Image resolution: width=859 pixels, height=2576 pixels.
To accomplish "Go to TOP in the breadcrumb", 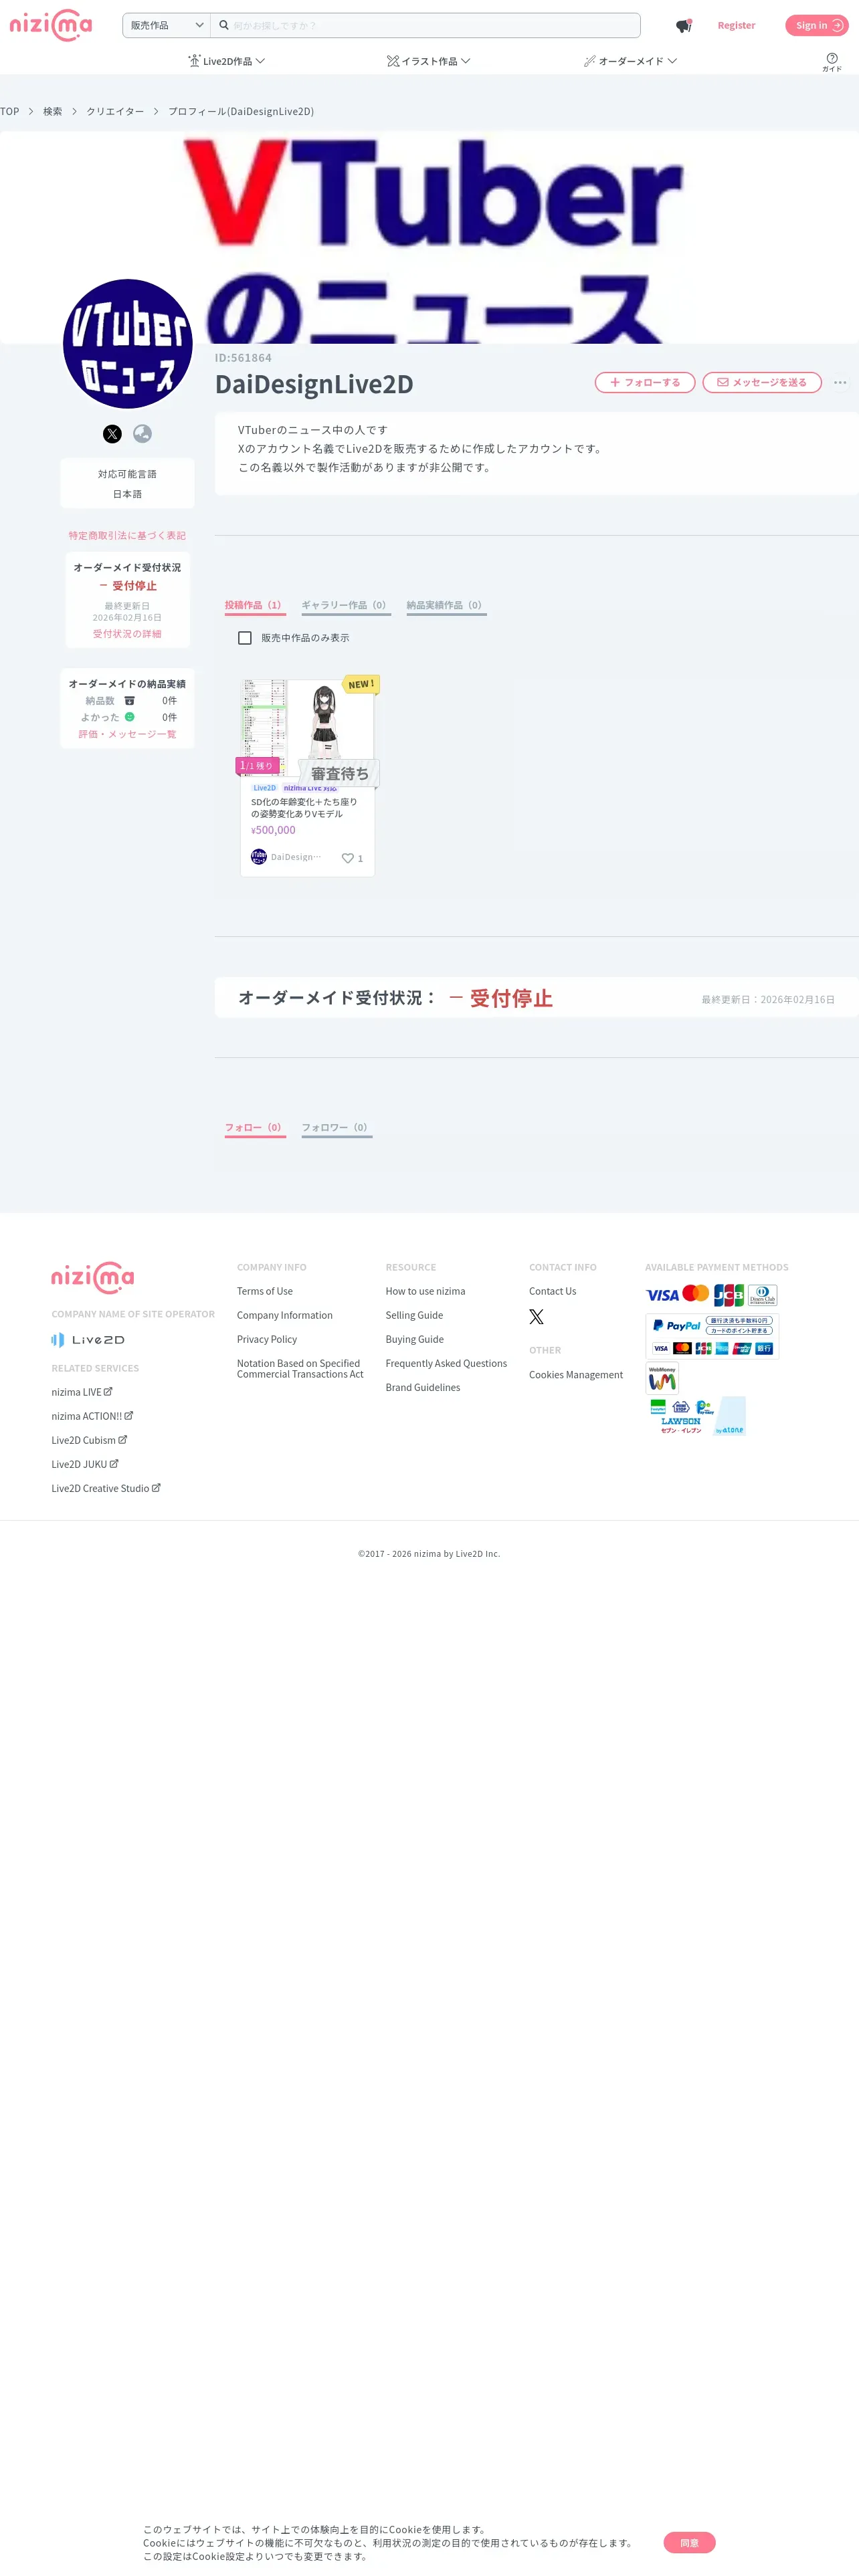I will [10, 112].
